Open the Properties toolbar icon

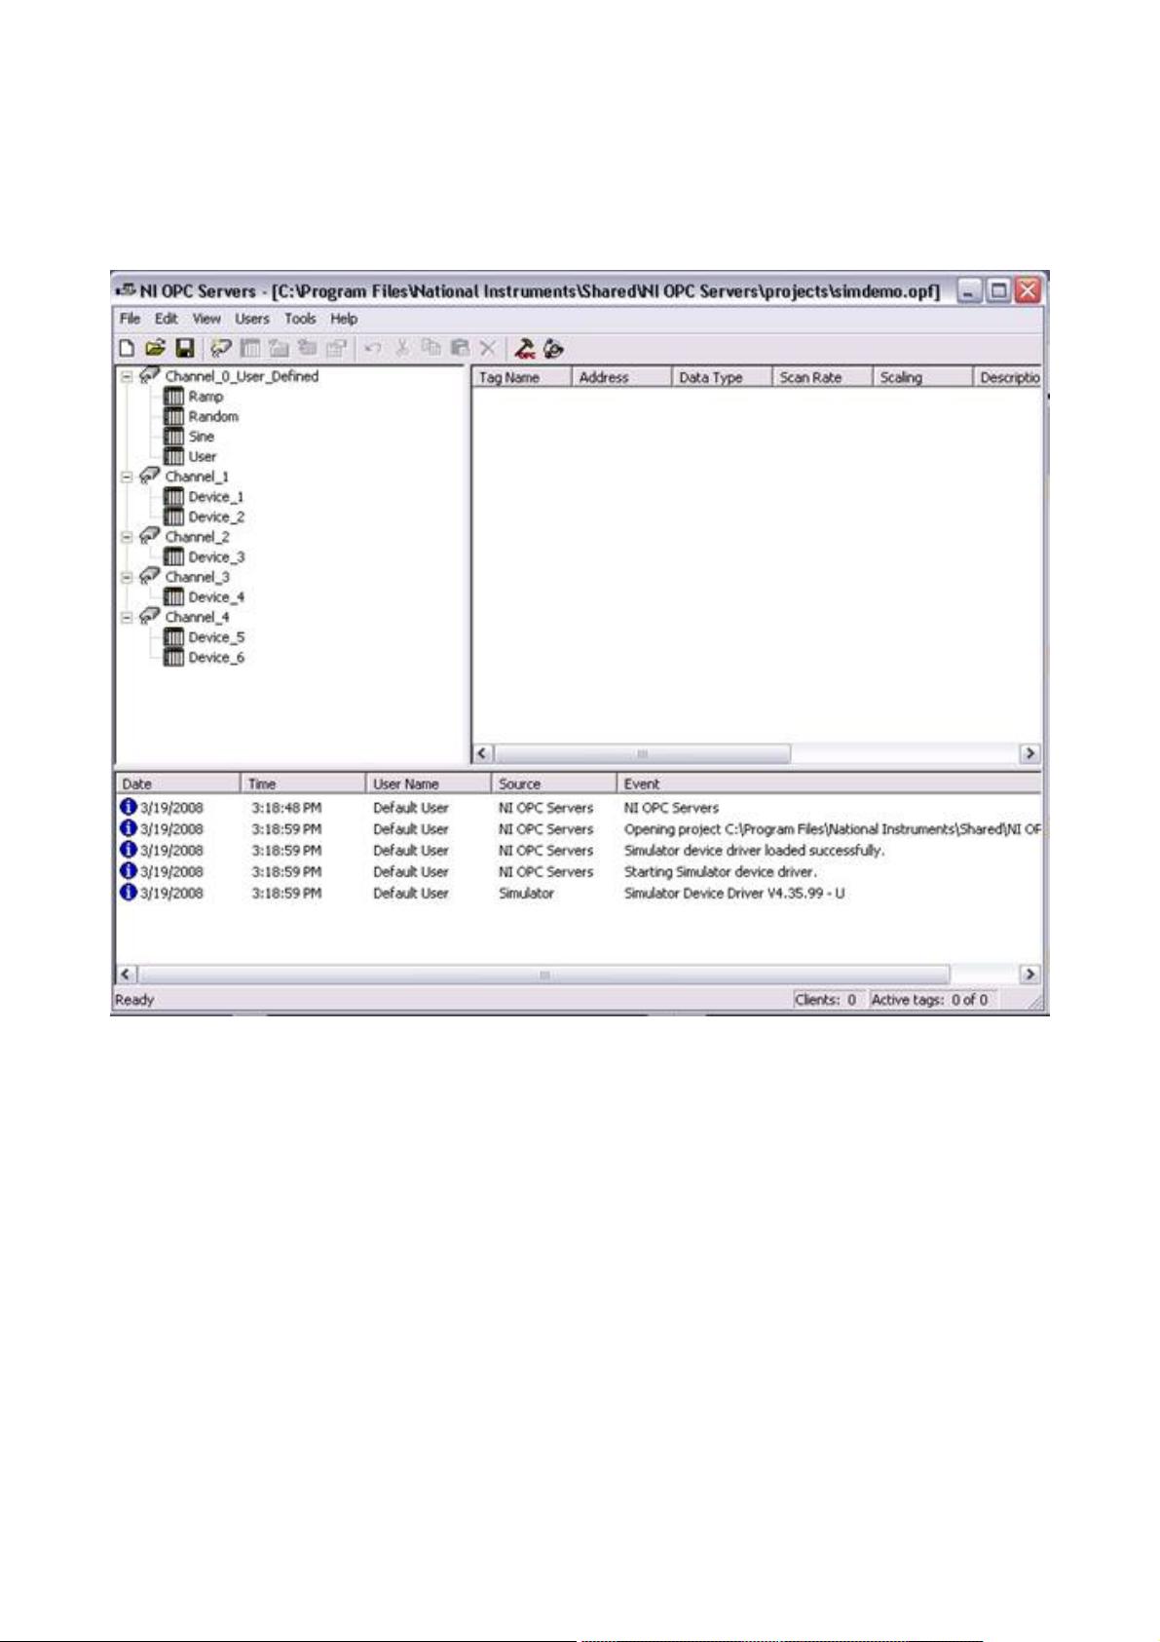coord(337,348)
